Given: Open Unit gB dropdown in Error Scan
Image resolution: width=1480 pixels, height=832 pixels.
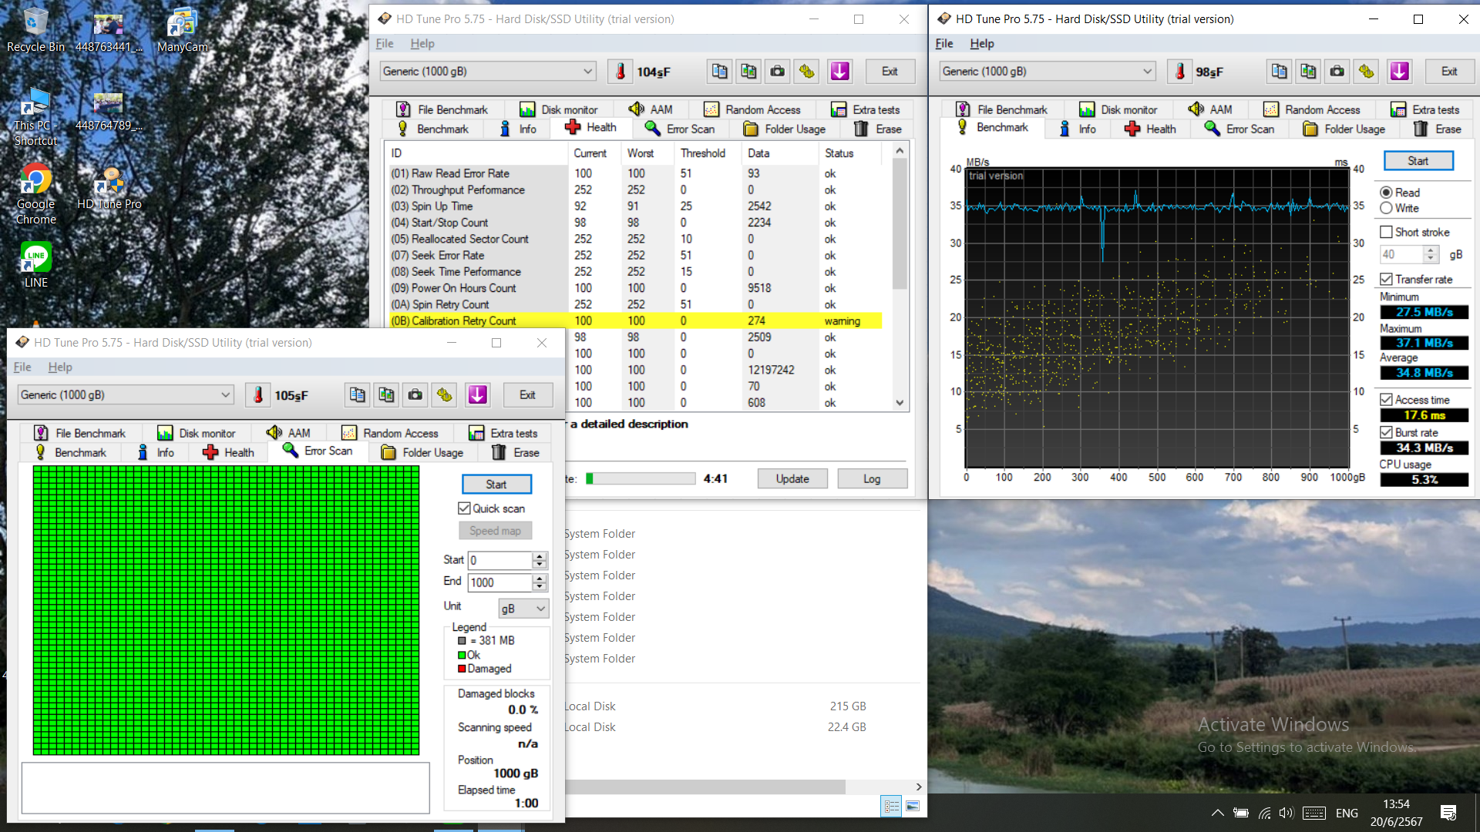Looking at the screenshot, I should point(523,609).
